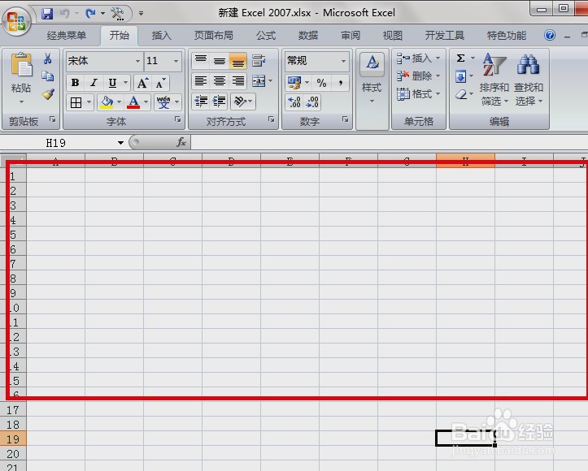Open the 宋体 font name dropdown
Screen dimensions: 588x471
(x=137, y=61)
